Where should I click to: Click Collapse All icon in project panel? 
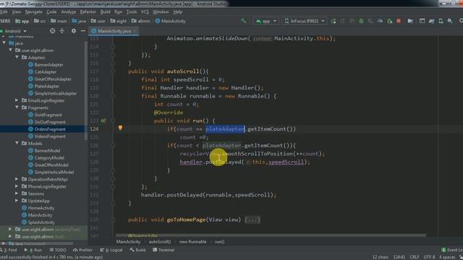click(62, 31)
